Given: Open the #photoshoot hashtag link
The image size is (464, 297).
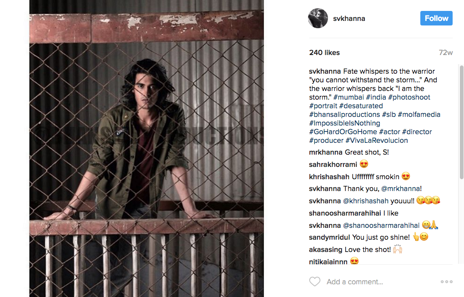Looking at the screenshot, I should point(409,97).
